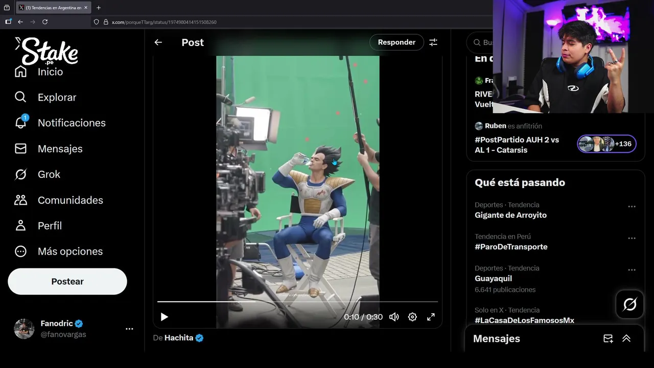Click the Fanodric profile avatar
The width and height of the screenshot is (654, 368).
(x=24, y=329)
